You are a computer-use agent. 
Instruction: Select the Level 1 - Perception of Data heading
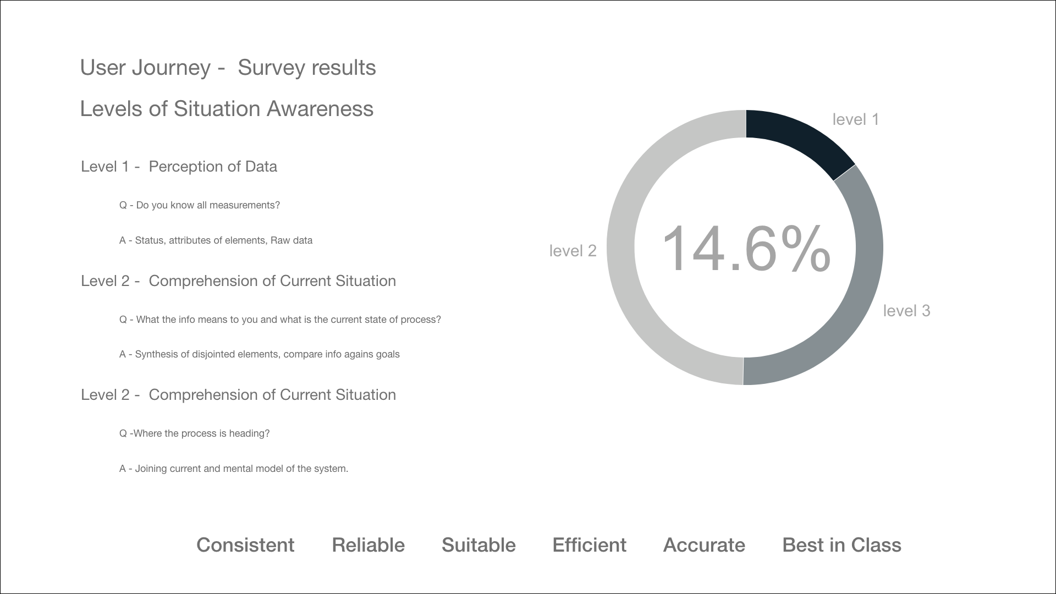click(x=179, y=167)
